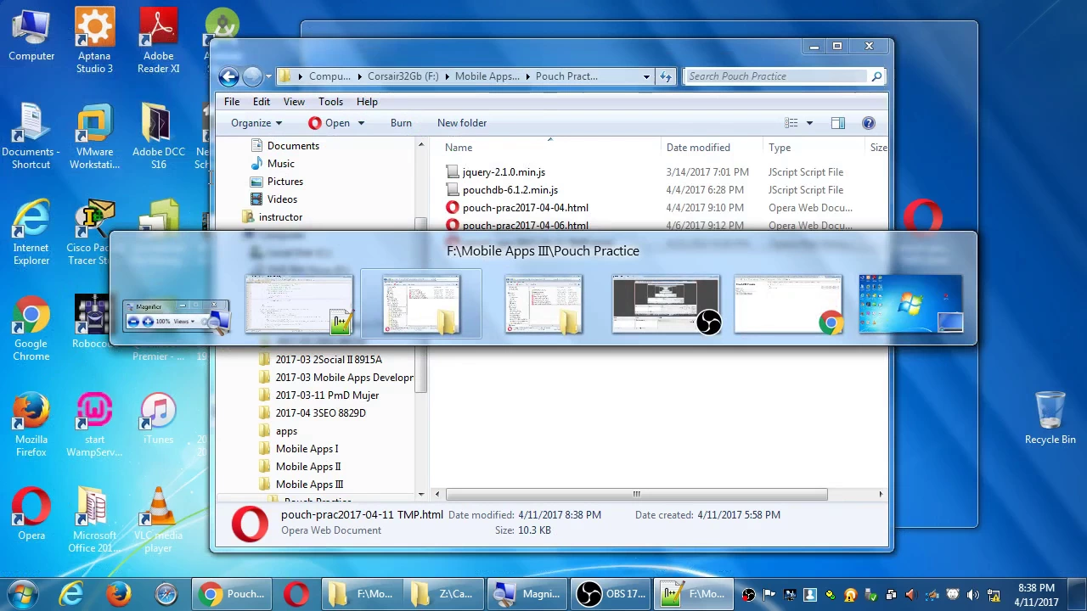Switch to the OBS 17 taskbar button
This screenshot has height=611, width=1087.
611,594
